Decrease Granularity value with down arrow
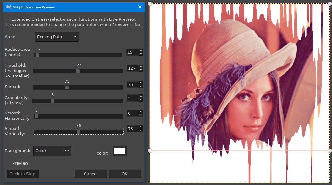 (x=141, y=100)
